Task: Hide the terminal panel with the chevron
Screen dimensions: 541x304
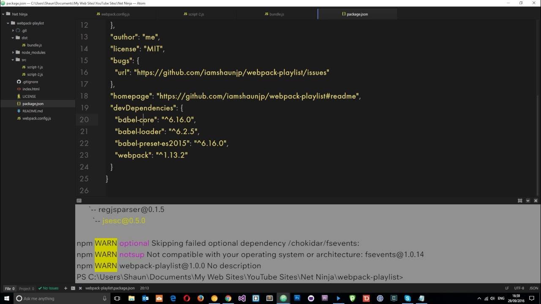Action: click(528, 201)
